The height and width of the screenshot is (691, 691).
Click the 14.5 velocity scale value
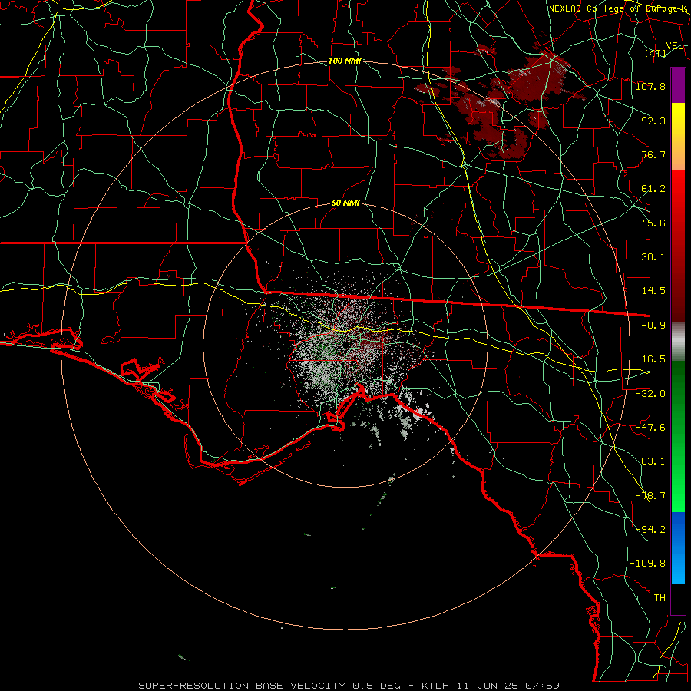(653, 291)
